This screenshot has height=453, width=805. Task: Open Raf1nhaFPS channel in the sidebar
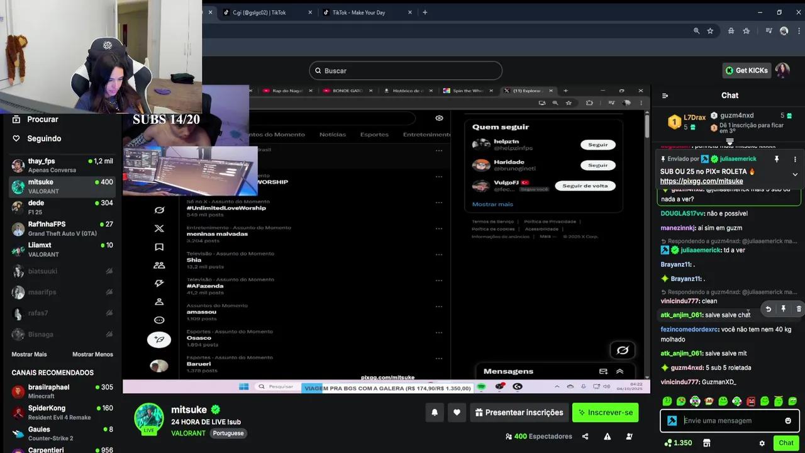[x=62, y=228]
